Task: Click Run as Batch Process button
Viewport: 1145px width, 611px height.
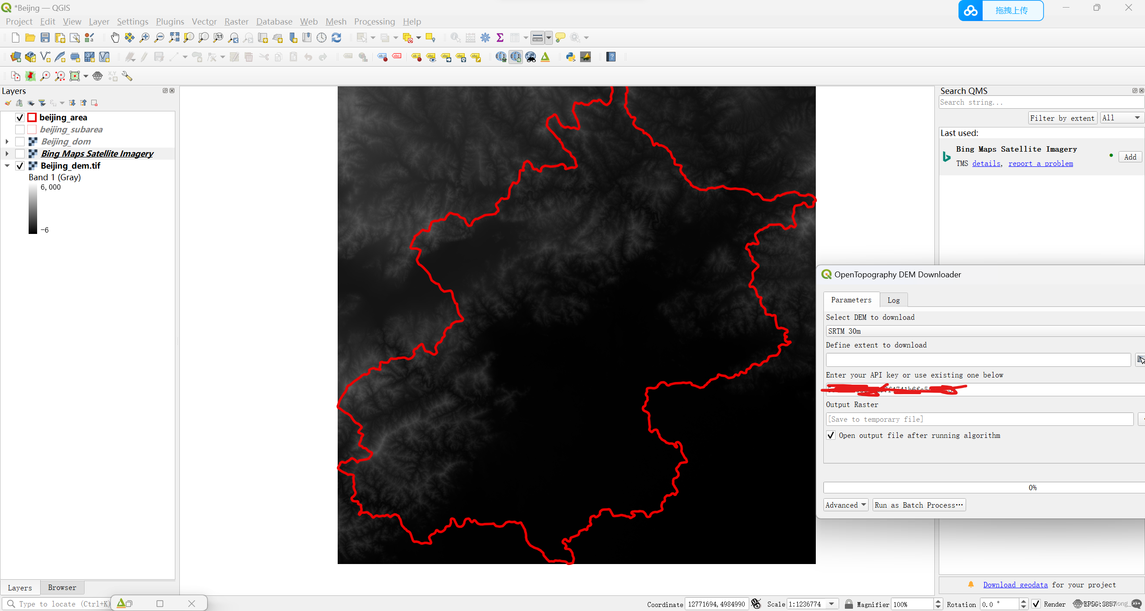Action: (919, 505)
